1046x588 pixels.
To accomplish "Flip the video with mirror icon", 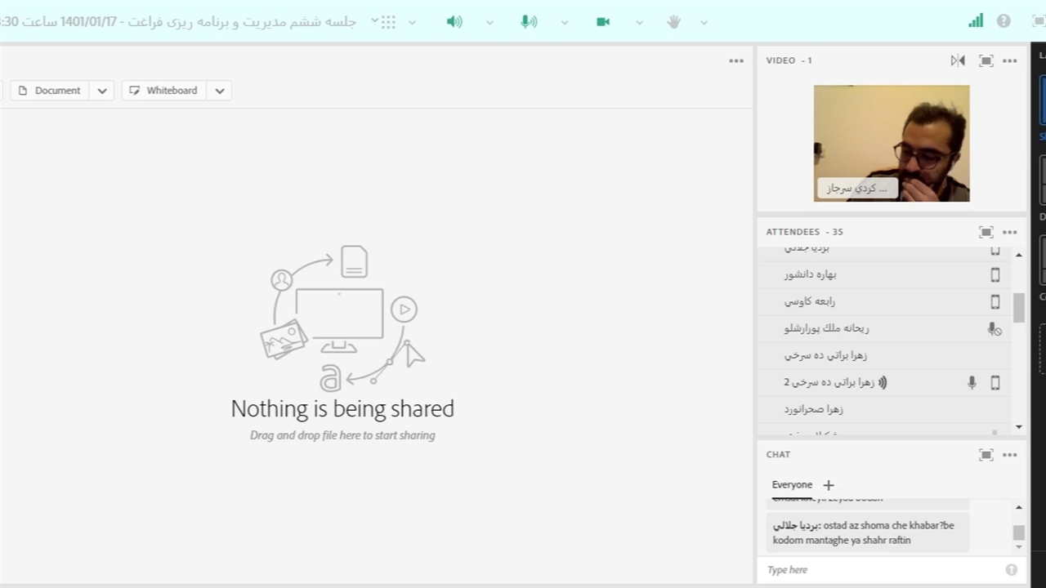I will click(958, 60).
